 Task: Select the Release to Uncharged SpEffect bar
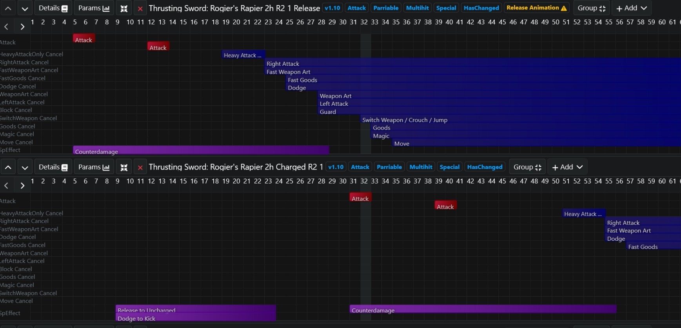point(196,309)
